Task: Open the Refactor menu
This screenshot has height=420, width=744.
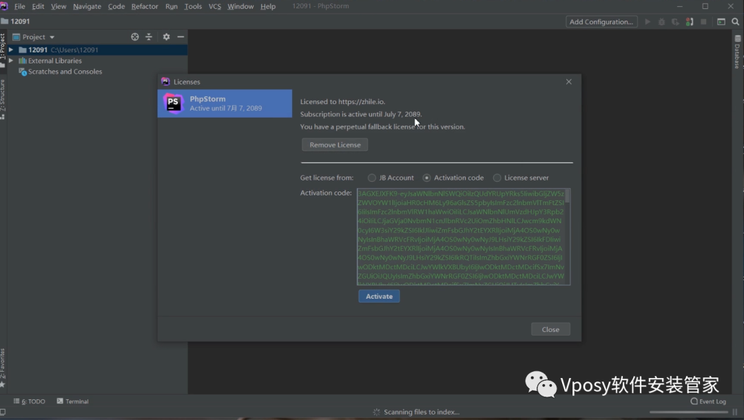Action: click(x=145, y=6)
